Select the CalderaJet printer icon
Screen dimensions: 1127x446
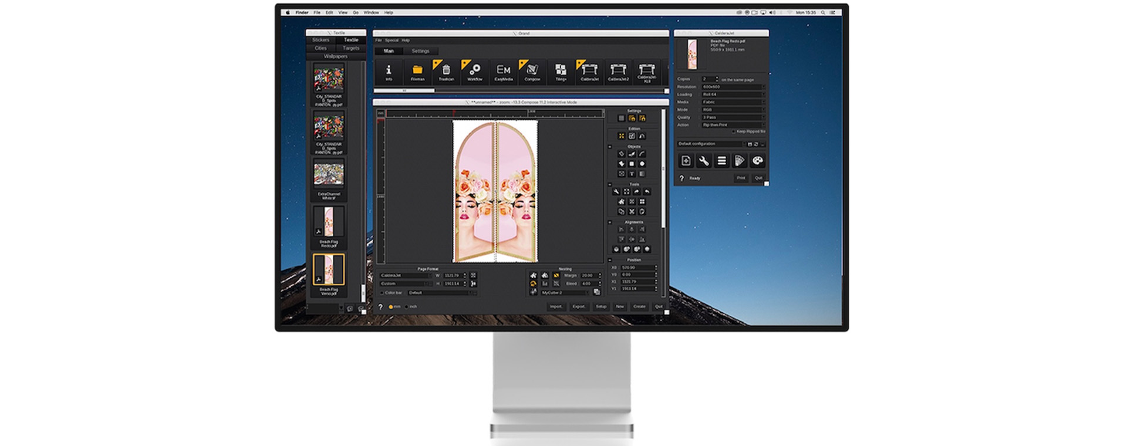(x=589, y=72)
